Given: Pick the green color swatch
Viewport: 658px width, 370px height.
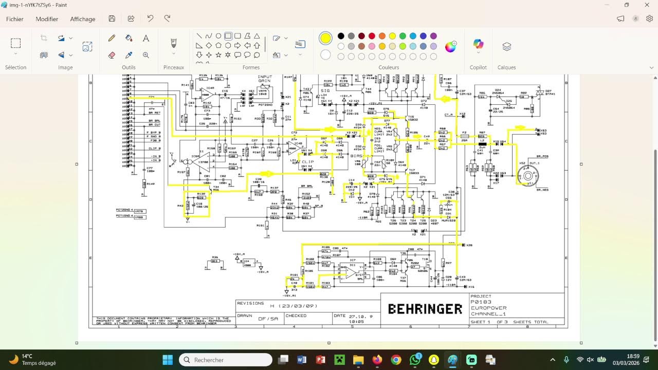Looking at the screenshot, I should (x=403, y=36).
